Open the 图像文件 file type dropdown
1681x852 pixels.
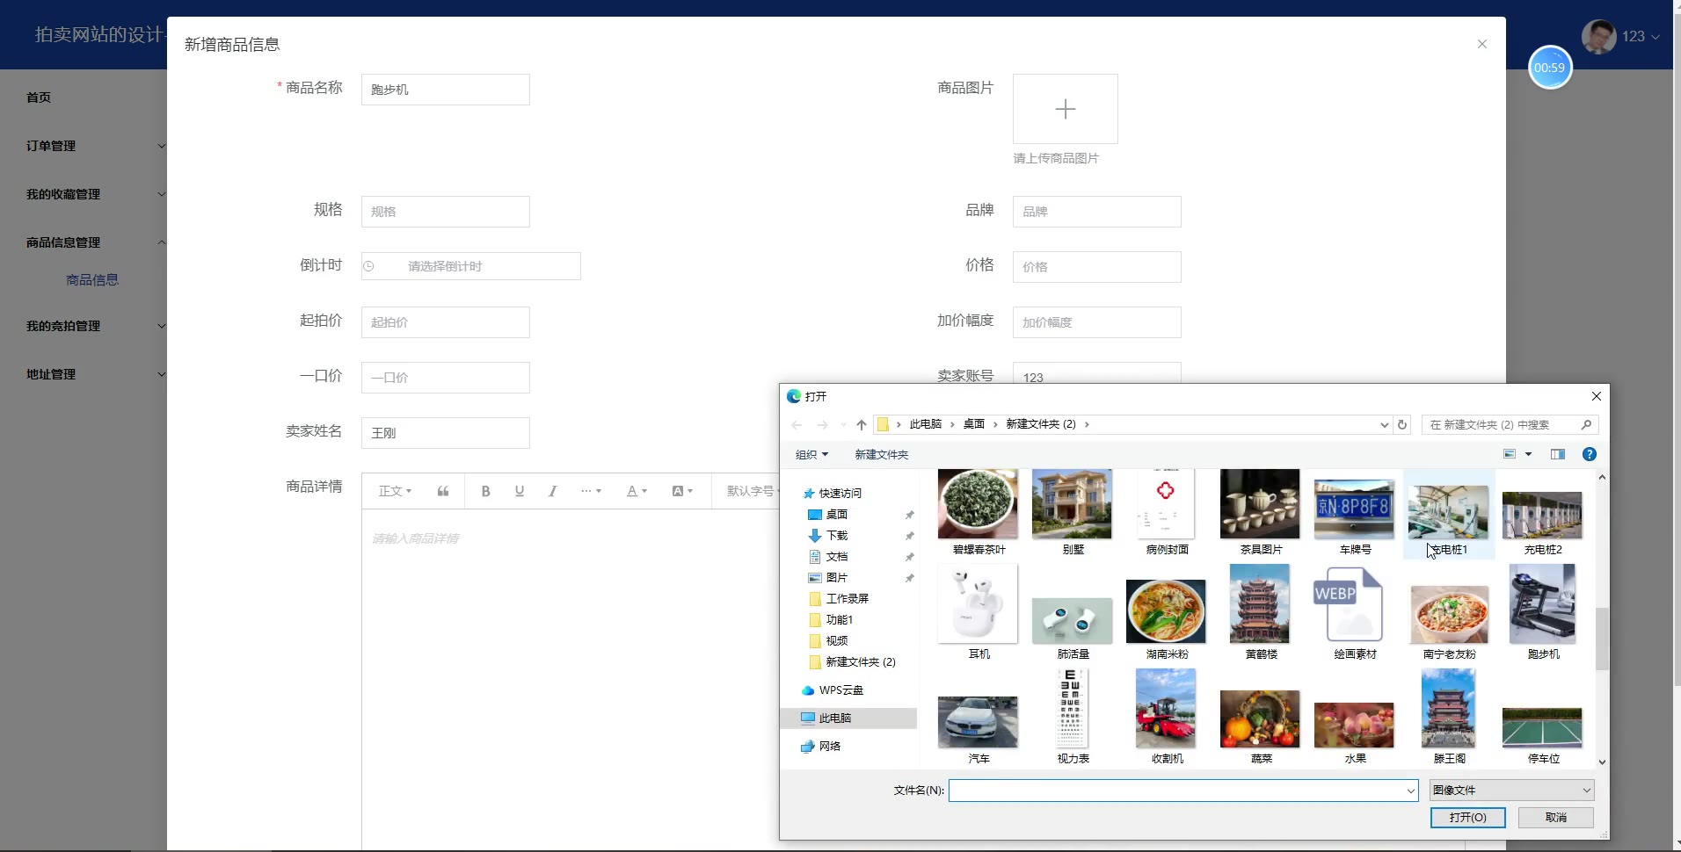click(x=1510, y=791)
